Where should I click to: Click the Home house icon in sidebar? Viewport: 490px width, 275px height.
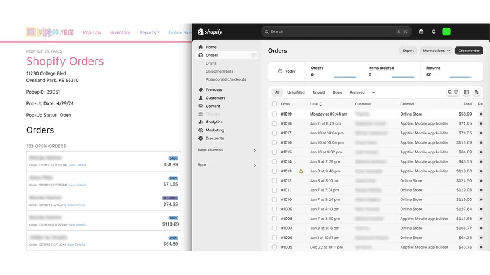201,47
